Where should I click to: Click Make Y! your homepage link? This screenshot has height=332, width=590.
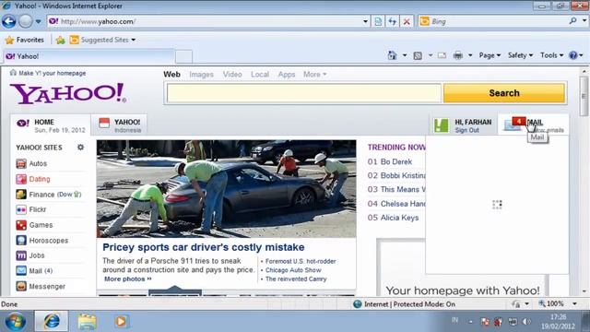[53, 73]
